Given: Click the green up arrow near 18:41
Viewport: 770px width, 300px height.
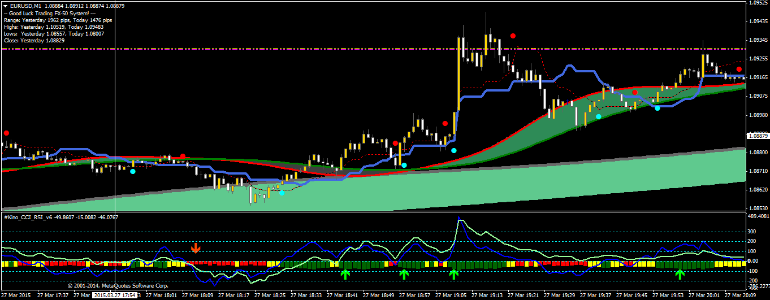Looking at the screenshot, I should [345, 275].
